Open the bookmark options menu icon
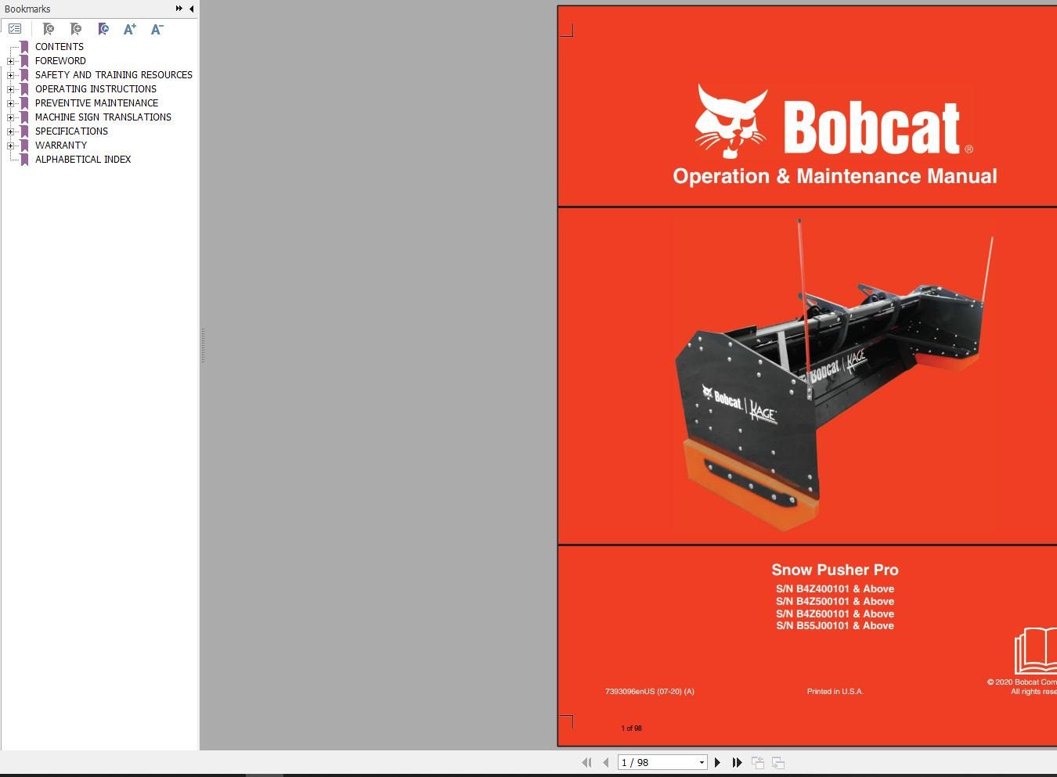Screen dimensions: 1057x777 click(x=15, y=29)
